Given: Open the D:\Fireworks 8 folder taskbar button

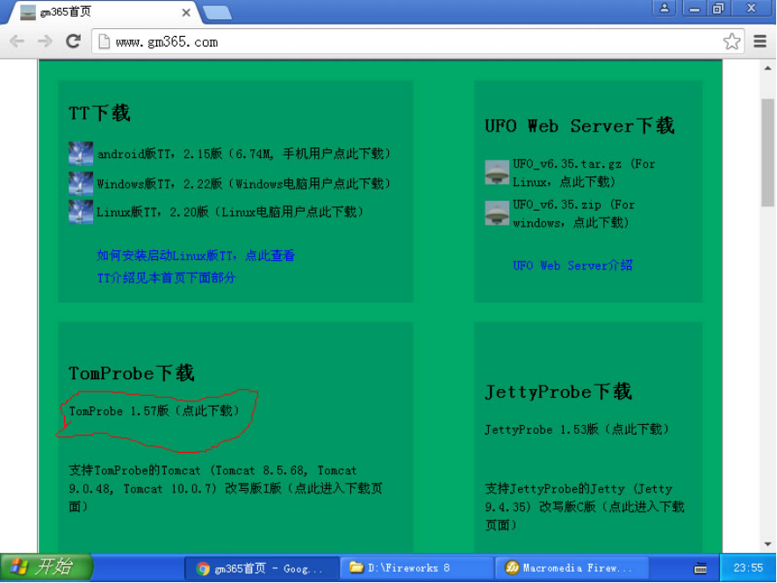Looking at the screenshot, I should [x=416, y=568].
